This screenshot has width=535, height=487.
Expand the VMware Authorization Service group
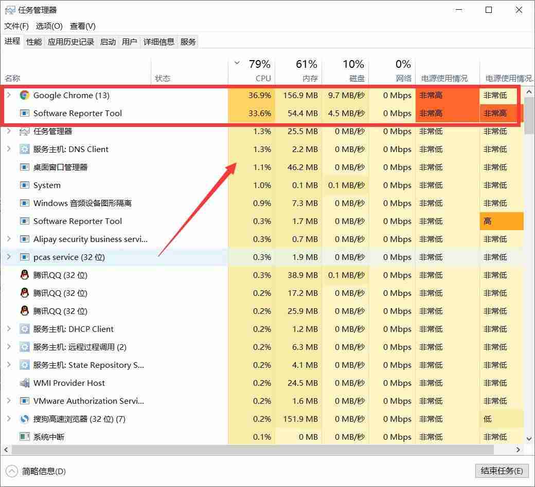click(9, 401)
